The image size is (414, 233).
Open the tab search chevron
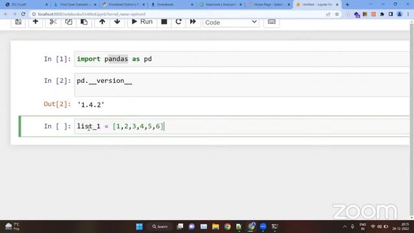click(x=371, y=5)
